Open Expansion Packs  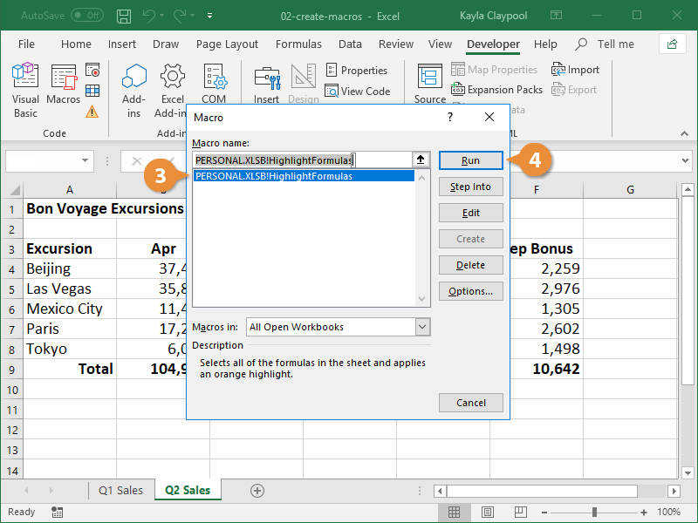[496, 90]
